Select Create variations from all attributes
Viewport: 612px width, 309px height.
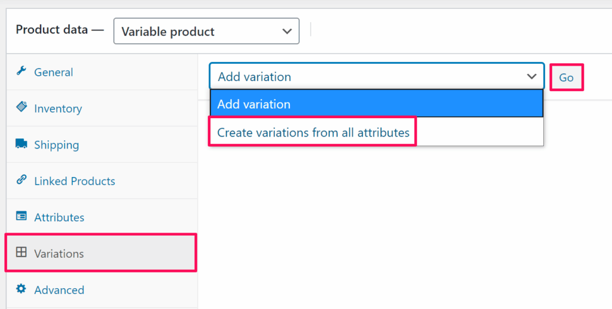[x=313, y=132]
